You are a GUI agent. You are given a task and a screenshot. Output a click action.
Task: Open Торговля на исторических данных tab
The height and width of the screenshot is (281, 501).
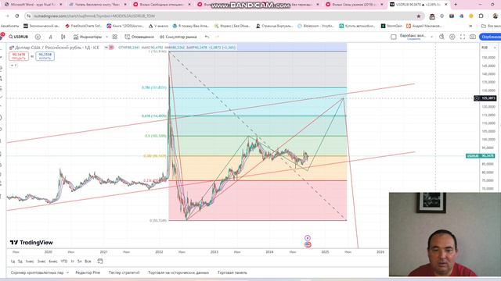pos(178,272)
